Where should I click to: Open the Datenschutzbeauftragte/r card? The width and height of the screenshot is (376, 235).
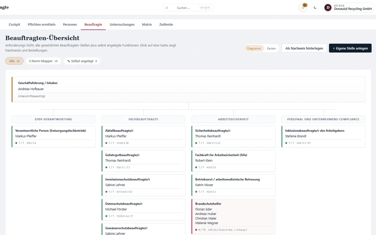(144, 210)
